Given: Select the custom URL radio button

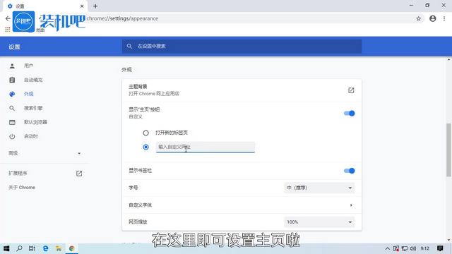Looking at the screenshot, I should (x=146, y=147).
